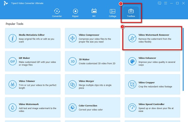Viewport: 188px width, 122px height.
Task: Click the Tipard app logo
Action: coord(6,3)
